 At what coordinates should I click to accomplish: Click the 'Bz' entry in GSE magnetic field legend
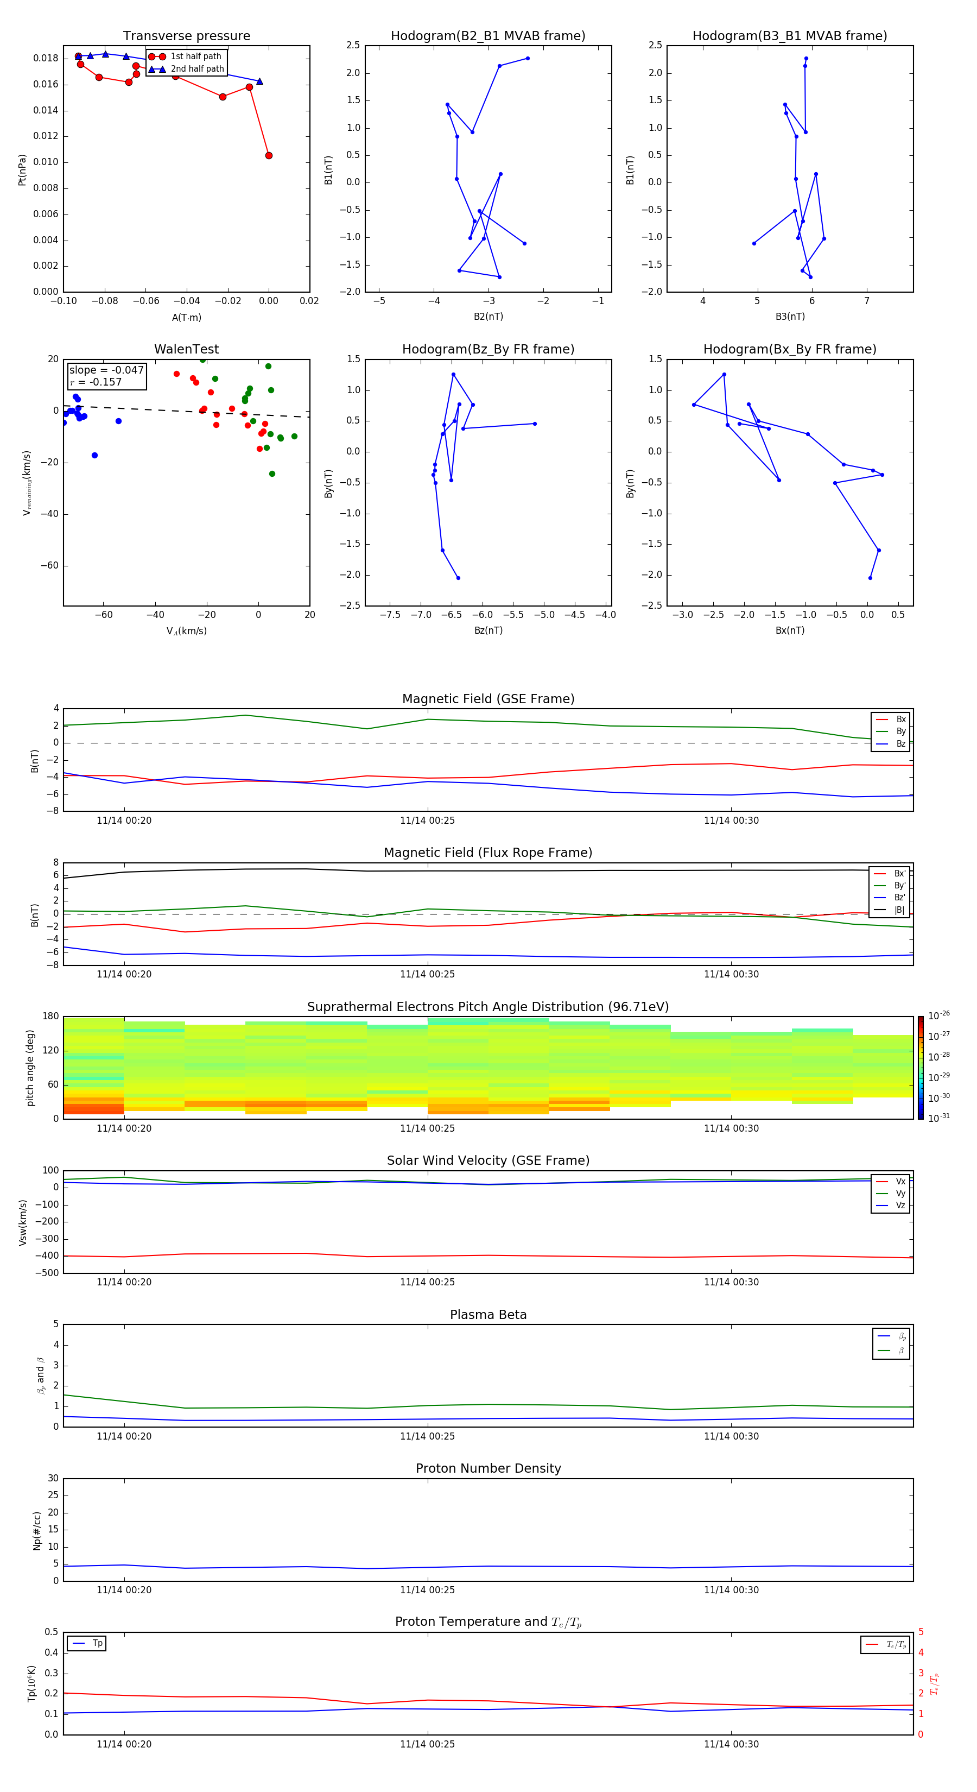coord(891,743)
